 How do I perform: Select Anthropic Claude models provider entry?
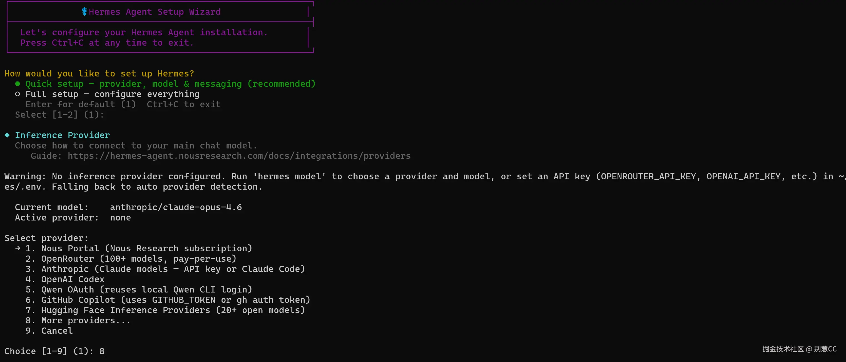(x=165, y=269)
